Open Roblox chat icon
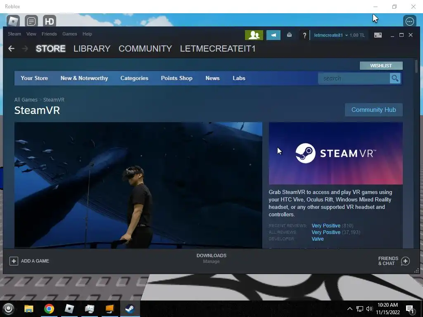The height and width of the screenshot is (317, 423). [x=31, y=21]
